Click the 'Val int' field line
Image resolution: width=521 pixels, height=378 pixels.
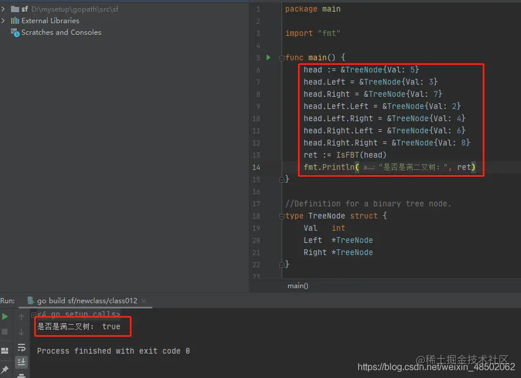(x=325, y=228)
